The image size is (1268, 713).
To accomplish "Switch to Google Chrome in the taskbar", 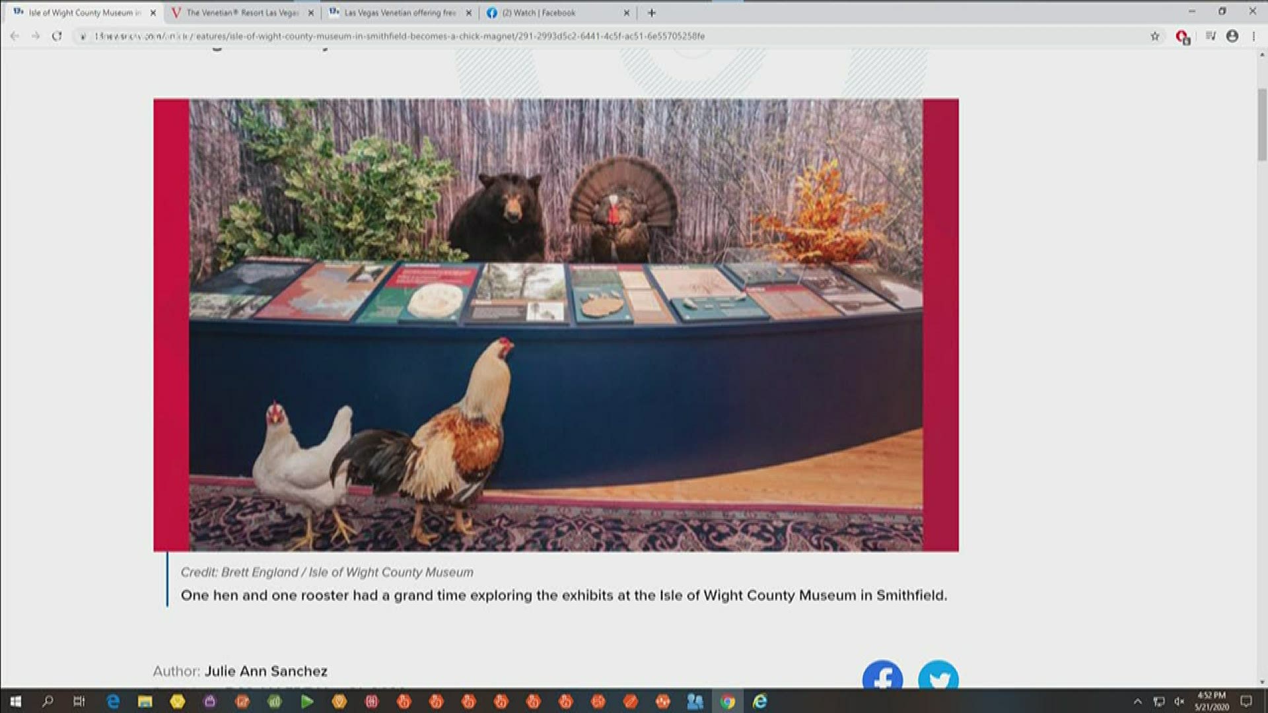I will [x=728, y=701].
